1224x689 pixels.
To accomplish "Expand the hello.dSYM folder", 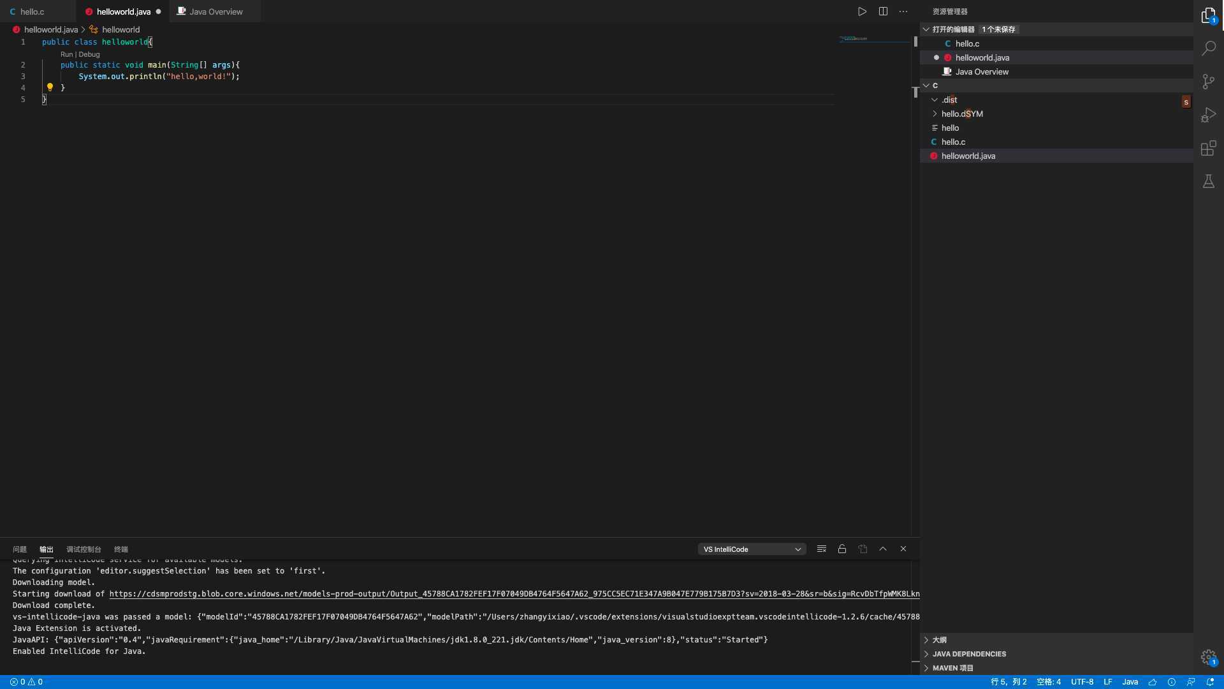I will coord(935,114).
